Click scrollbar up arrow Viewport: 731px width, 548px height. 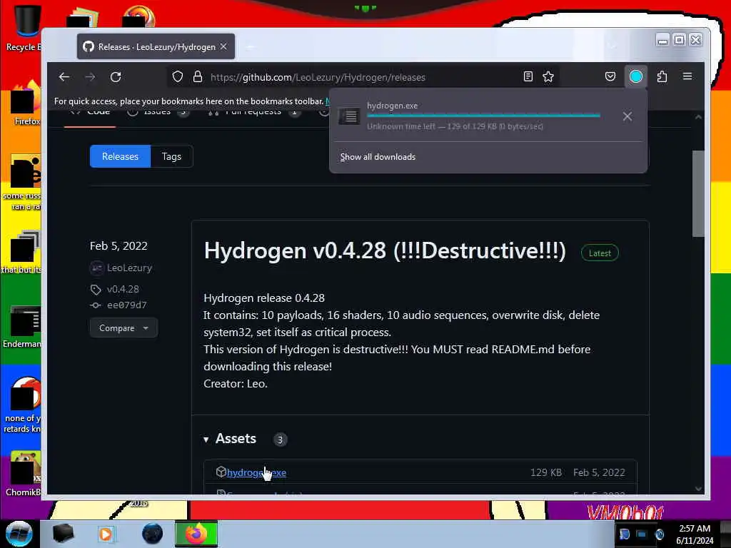coord(698,117)
